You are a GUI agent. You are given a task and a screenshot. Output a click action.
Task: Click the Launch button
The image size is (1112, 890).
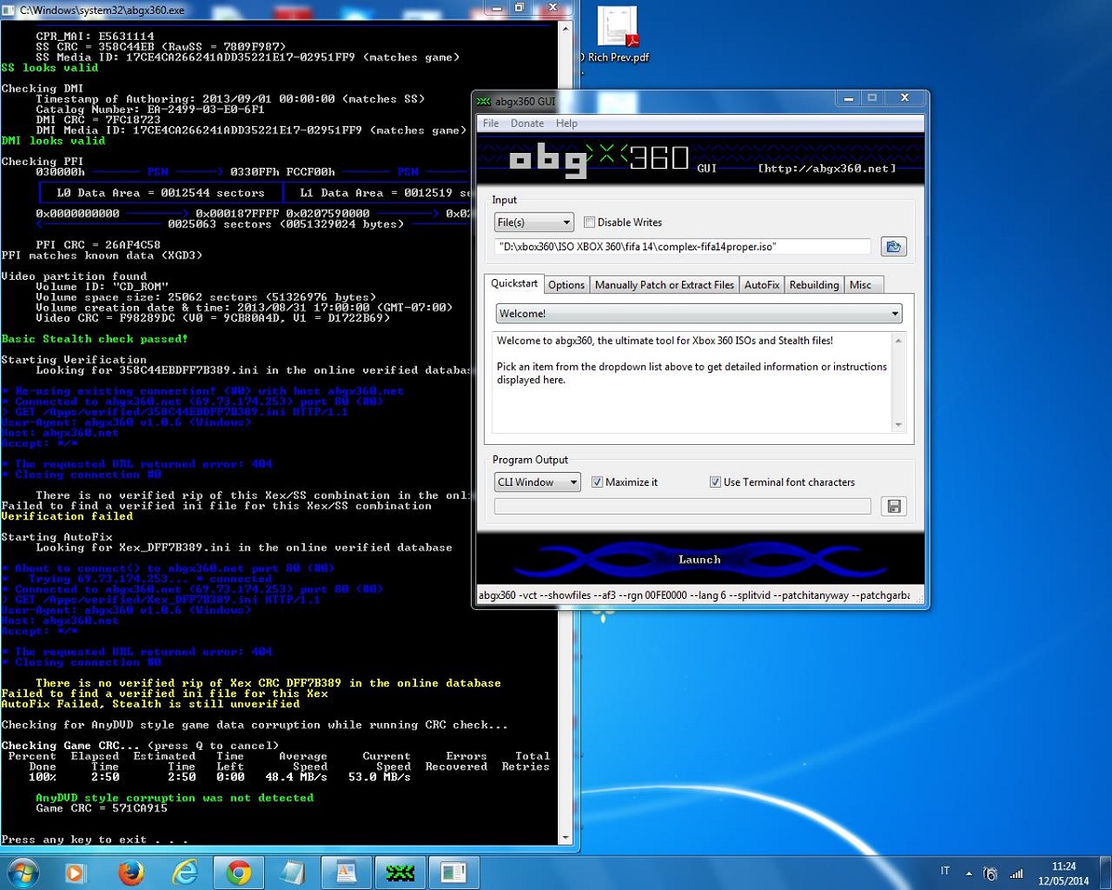(700, 560)
